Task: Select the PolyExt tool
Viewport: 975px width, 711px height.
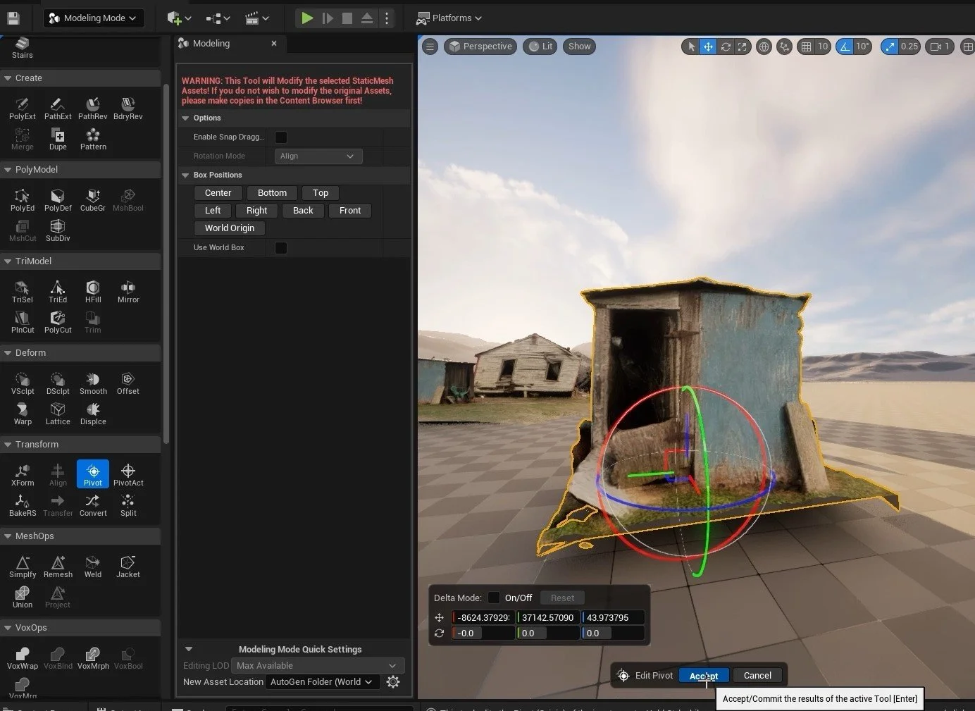Action: pos(22,107)
